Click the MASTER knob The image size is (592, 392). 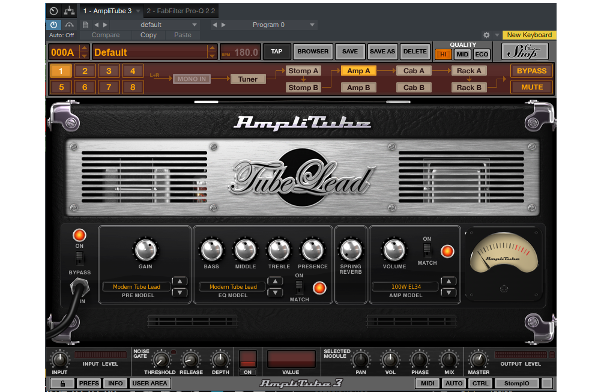479,359
